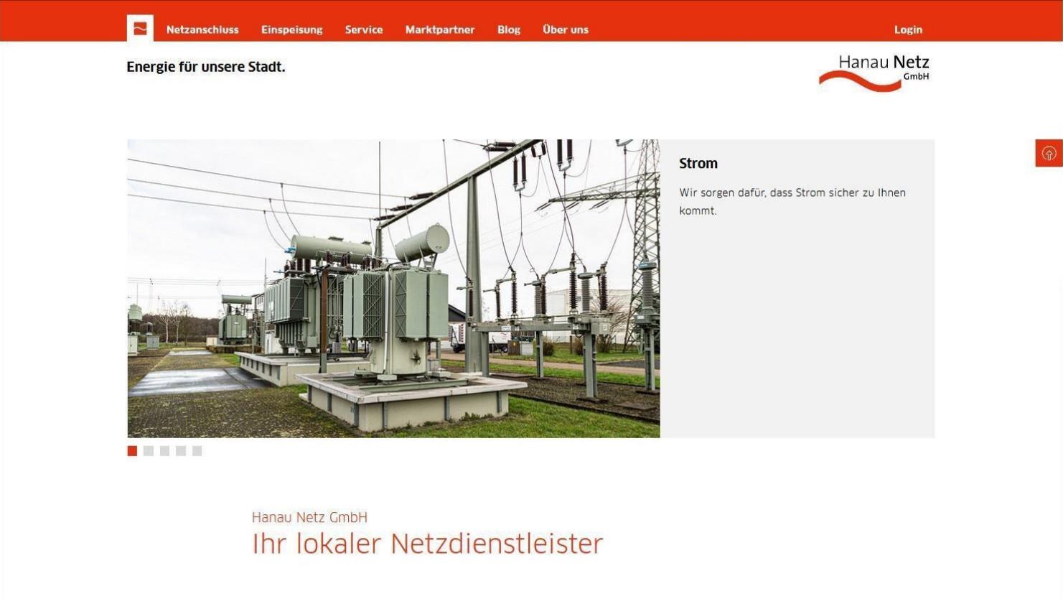Go to the Blog page

tap(509, 29)
